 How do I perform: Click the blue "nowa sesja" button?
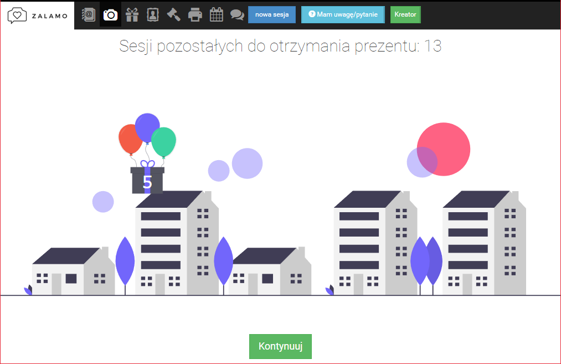271,14
